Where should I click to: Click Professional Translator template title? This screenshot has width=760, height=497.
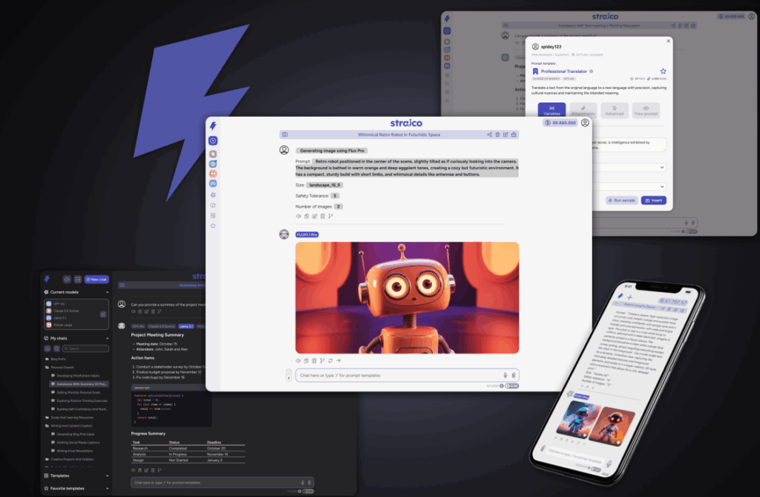[564, 71]
